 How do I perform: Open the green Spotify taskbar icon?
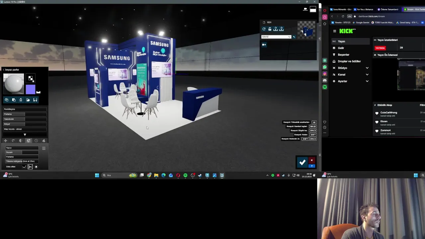click(x=185, y=175)
